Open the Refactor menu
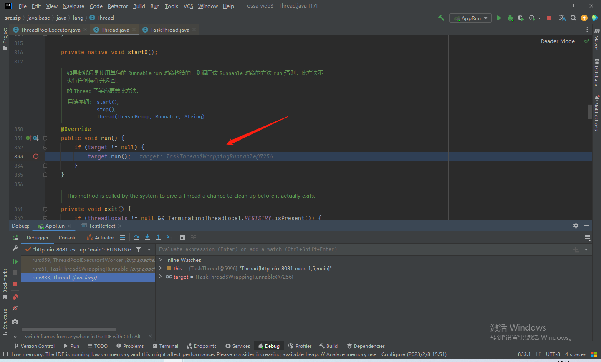 pos(118,6)
